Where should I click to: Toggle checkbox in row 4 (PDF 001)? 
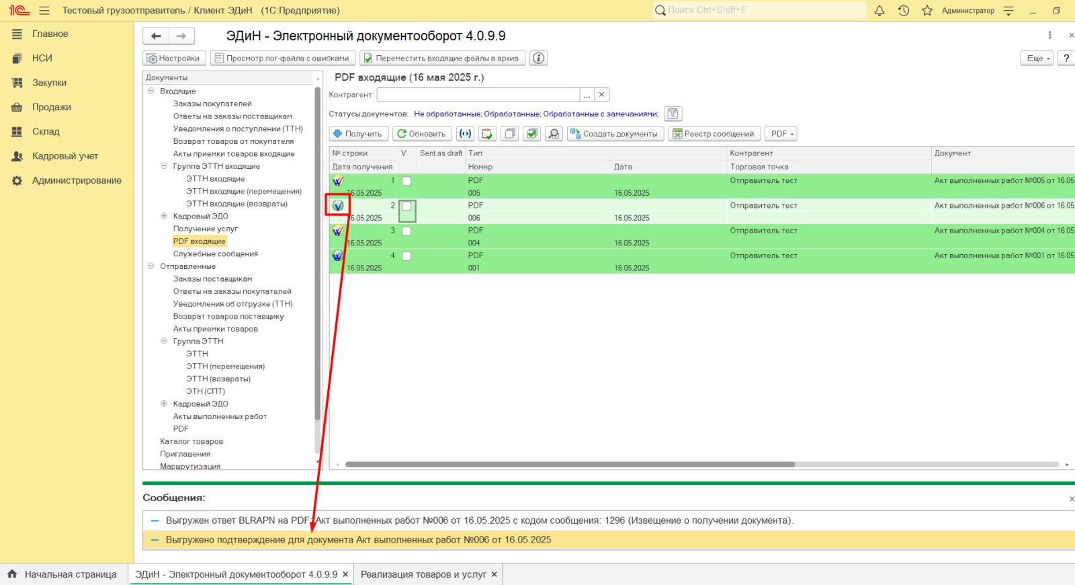(406, 256)
